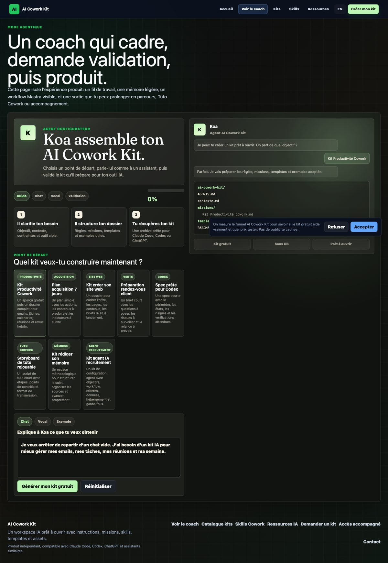Open footer link Ressources IA

tap(283, 524)
